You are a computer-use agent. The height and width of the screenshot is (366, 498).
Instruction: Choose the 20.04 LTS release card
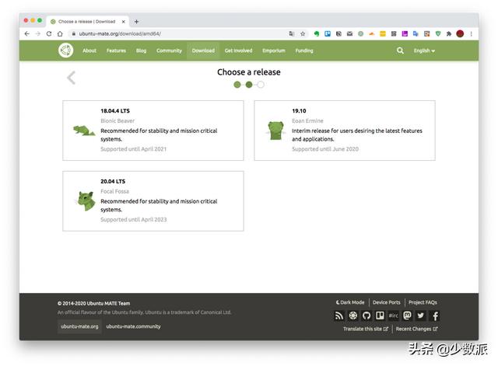153,201
